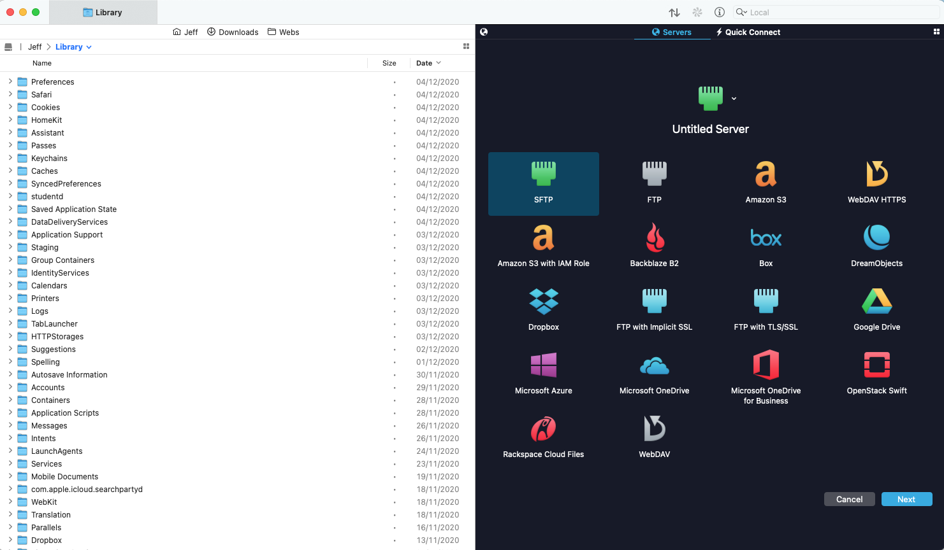Image resolution: width=944 pixels, height=550 pixels.
Task: Expand the Safari folder
Action: coord(10,94)
